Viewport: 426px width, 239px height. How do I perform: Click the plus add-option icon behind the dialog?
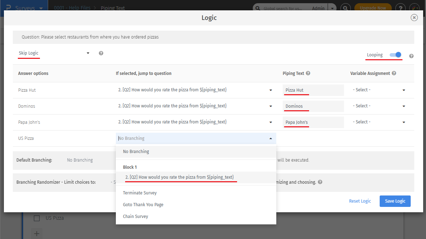point(37,234)
